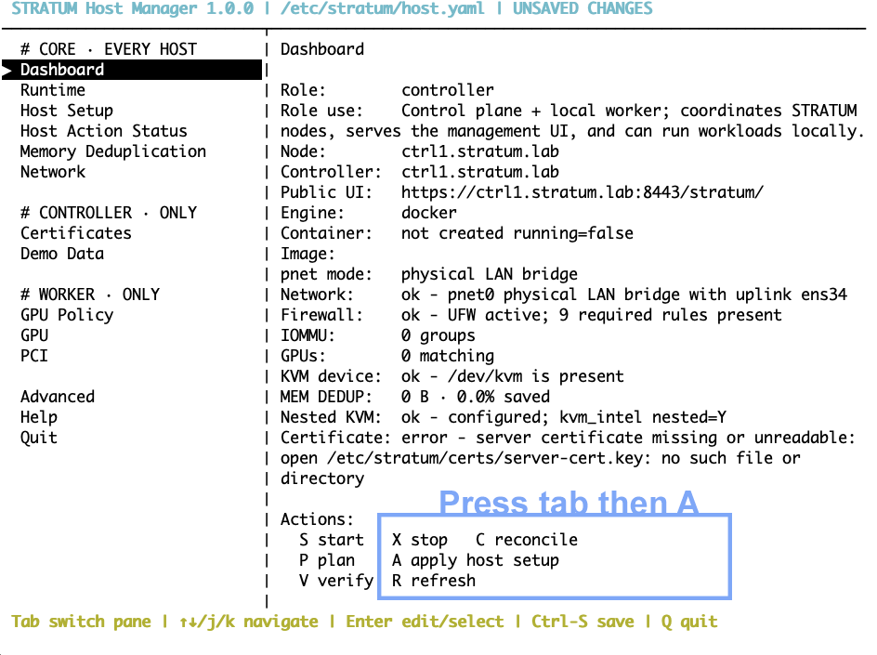Trigger the P plan action
This screenshot has height=655, width=877.
327,560
